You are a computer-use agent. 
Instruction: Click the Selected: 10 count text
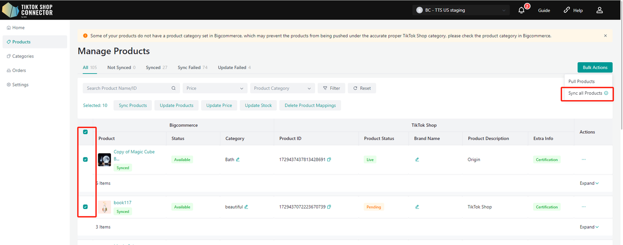[95, 105]
